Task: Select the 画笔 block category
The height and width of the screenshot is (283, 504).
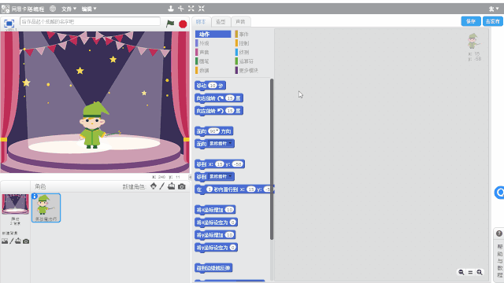Action: (x=213, y=61)
